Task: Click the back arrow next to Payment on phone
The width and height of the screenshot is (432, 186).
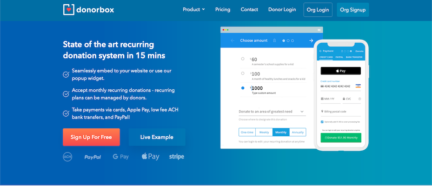Action: (x=320, y=51)
